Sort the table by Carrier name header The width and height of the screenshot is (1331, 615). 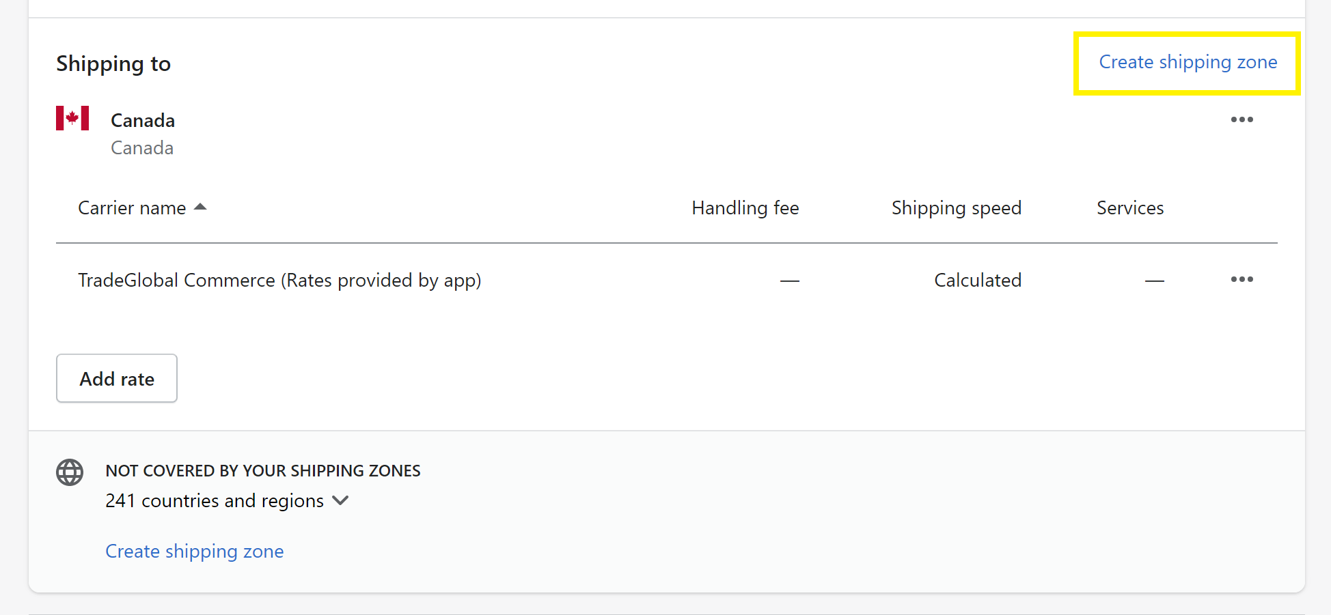tap(132, 208)
